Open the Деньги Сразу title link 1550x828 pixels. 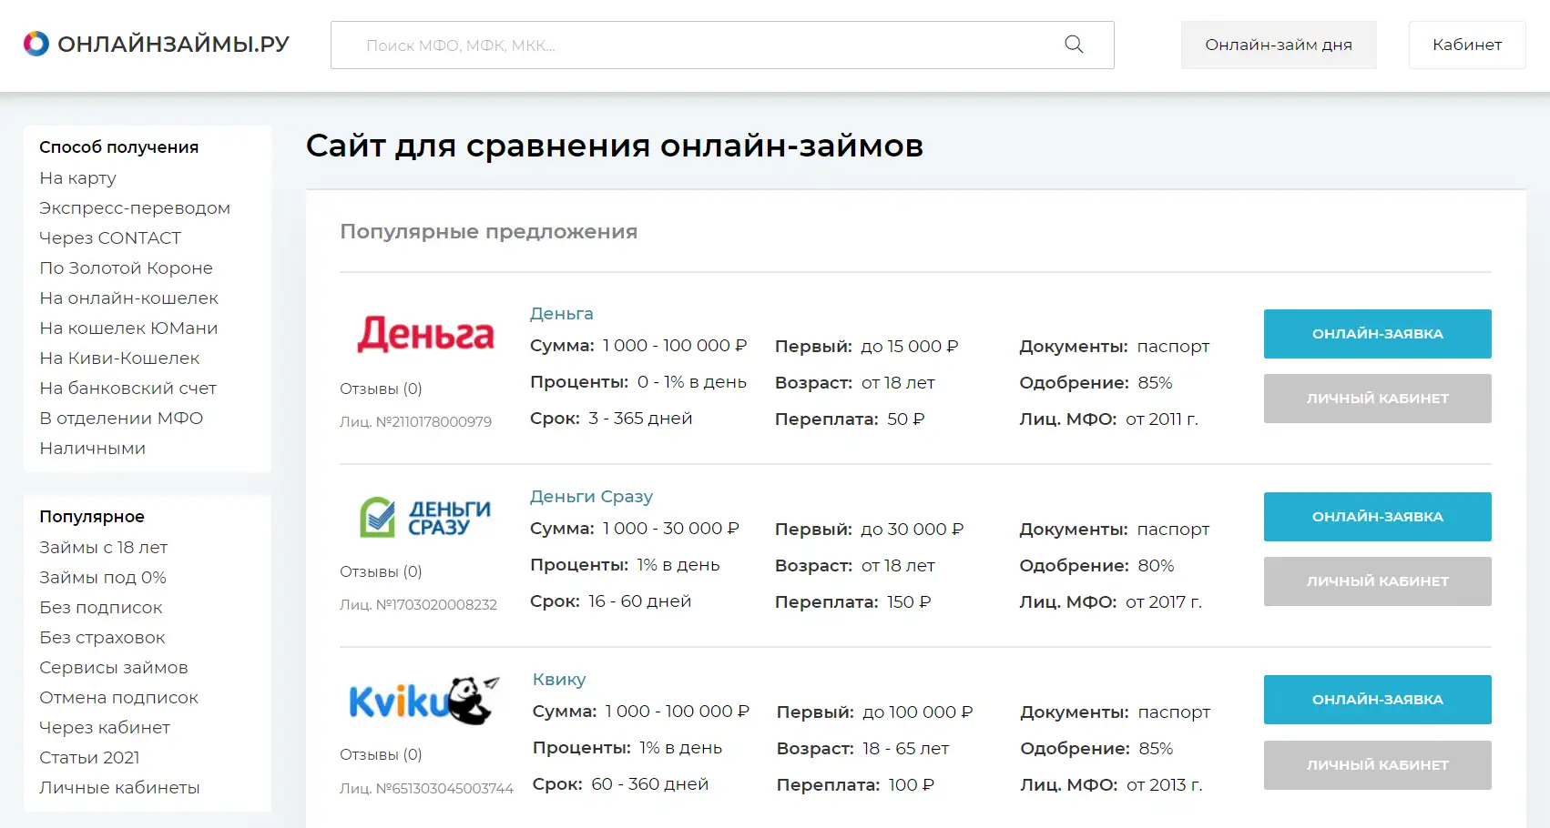pyautogui.click(x=591, y=497)
